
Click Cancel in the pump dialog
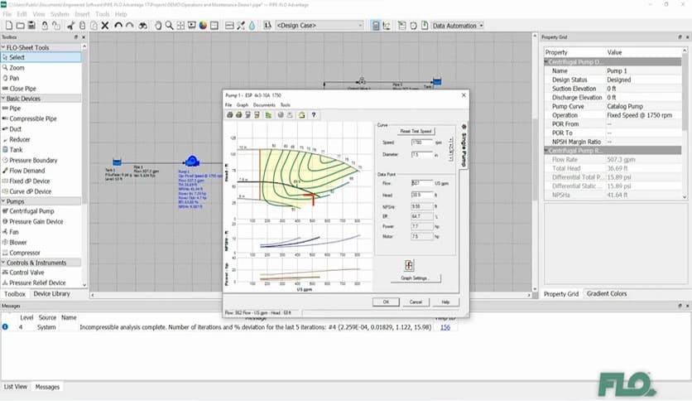[416, 302]
